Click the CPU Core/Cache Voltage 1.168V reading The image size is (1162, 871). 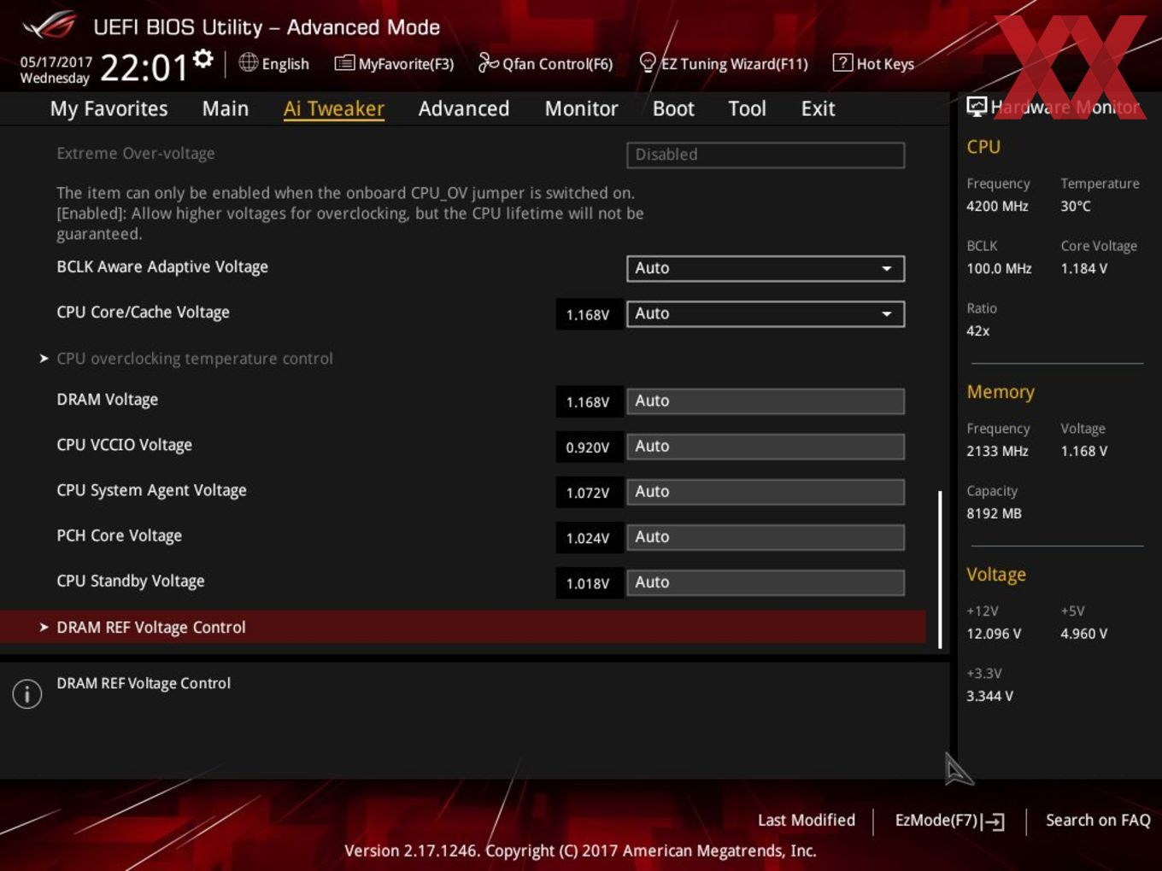point(588,315)
